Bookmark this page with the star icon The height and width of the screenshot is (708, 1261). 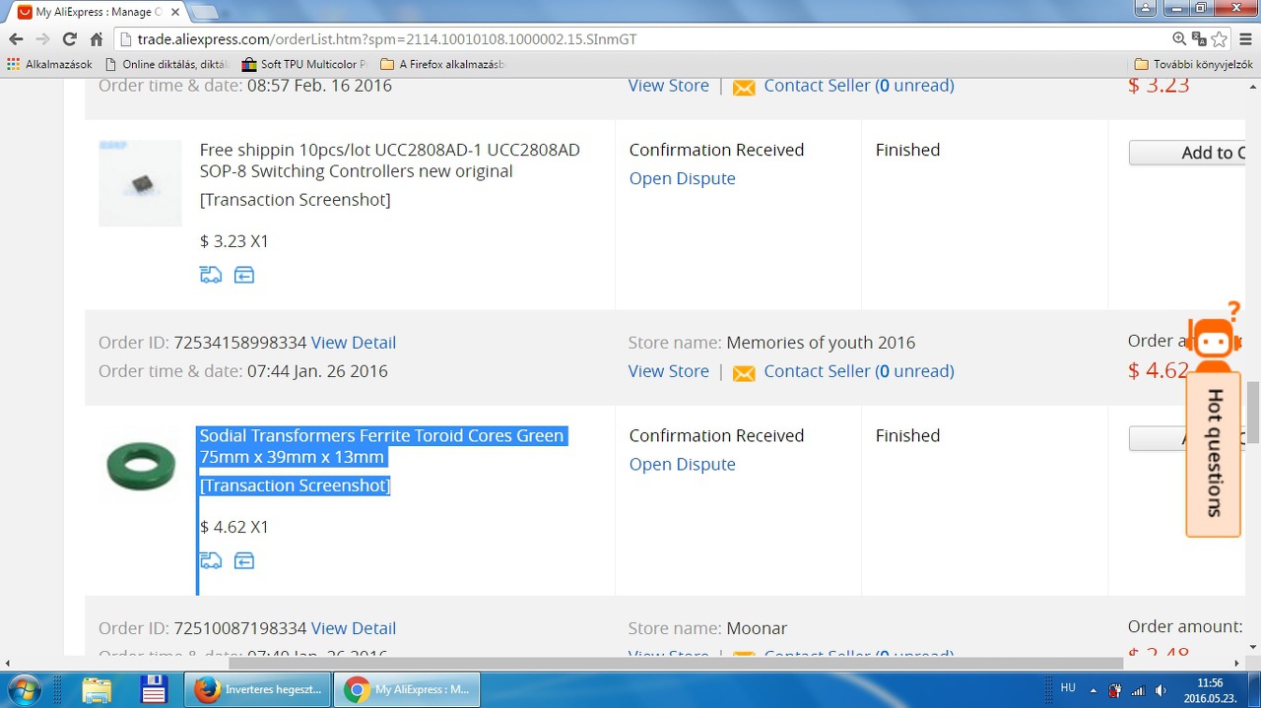pyautogui.click(x=1220, y=39)
